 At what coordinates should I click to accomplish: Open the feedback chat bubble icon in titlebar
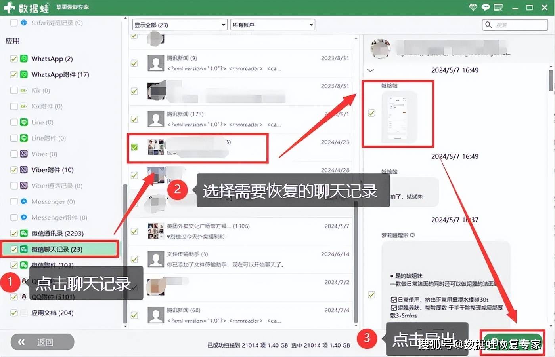pos(485,7)
